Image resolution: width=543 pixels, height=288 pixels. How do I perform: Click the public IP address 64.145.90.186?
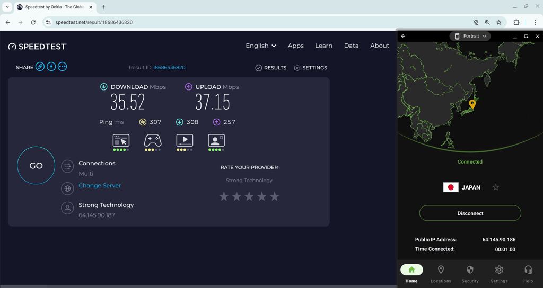pyautogui.click(x=498, y=240)
